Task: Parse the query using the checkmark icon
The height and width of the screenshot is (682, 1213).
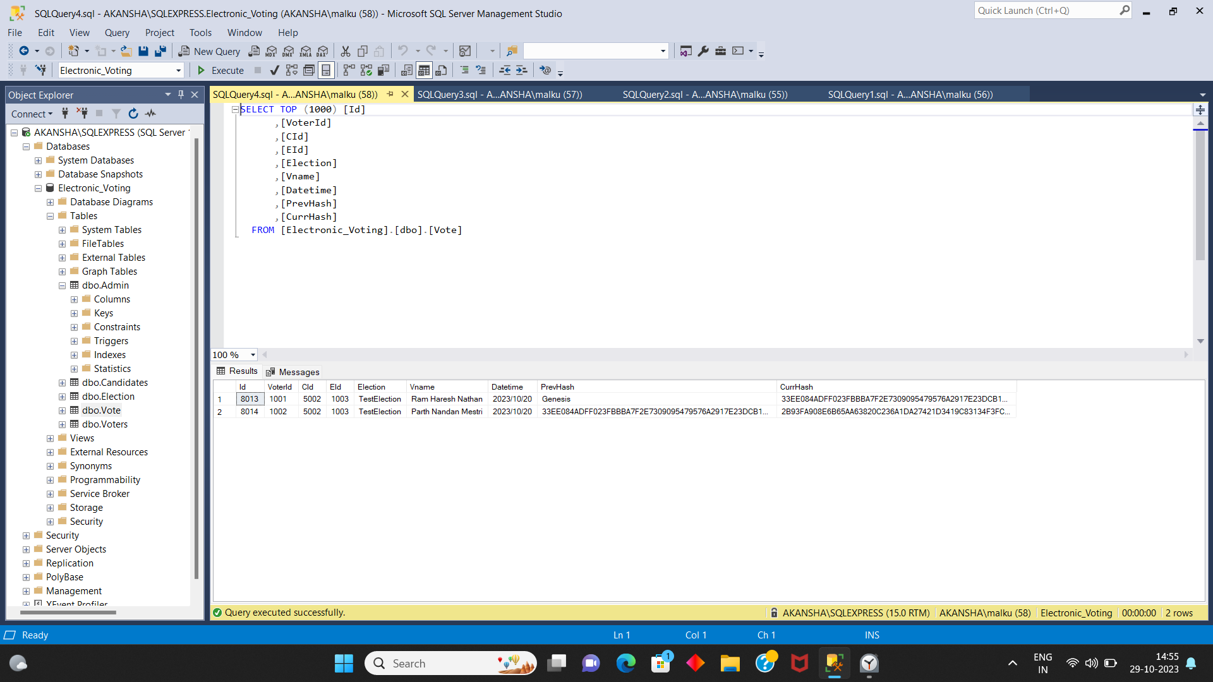Action: (x=274, y=70)
